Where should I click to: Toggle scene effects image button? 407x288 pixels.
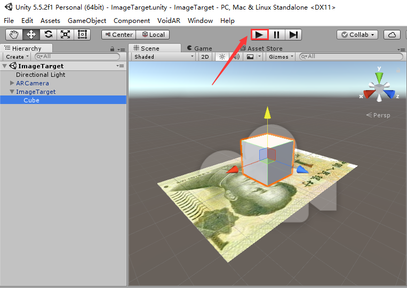pyautogui.click(x=250, y=57)
